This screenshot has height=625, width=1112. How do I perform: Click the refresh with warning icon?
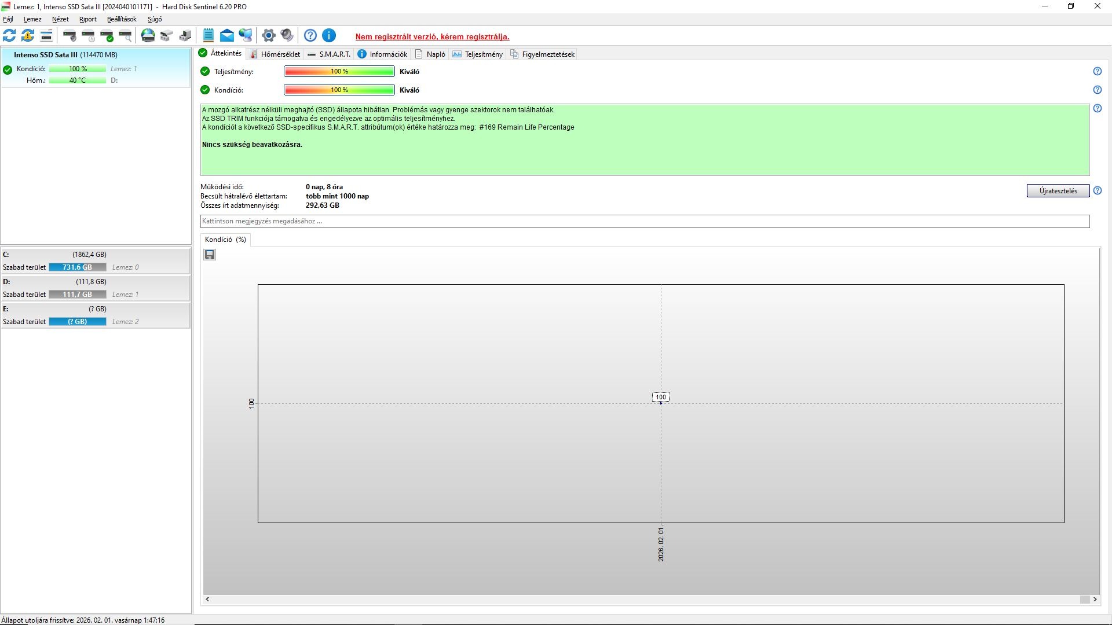[28, 36]
